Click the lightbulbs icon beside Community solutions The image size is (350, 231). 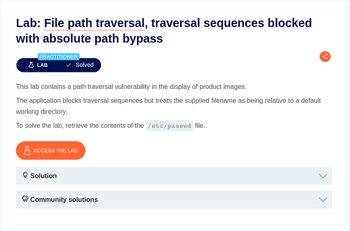click(x=25, y=199)
